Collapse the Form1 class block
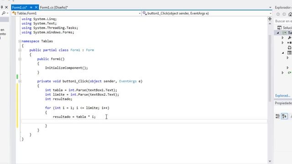The height and width of the screenshot is (164, 292). tap(20, 50)
